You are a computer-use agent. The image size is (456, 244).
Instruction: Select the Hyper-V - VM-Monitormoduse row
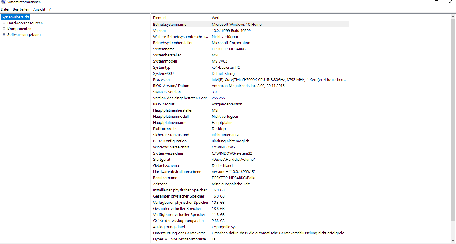[x=250, y=239]
